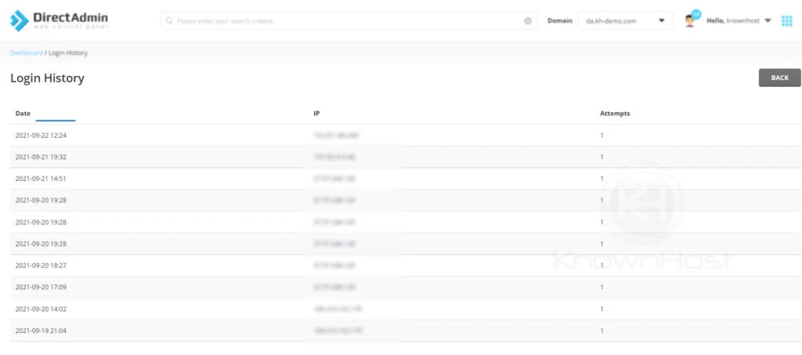
Task: Click attempts value in 2021-09-20 17:09 row
Action: [x=602, y=287]
